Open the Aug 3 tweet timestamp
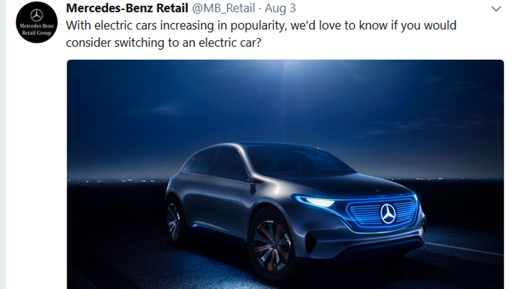This screenshot has width=514, height=289. [280, 8]
